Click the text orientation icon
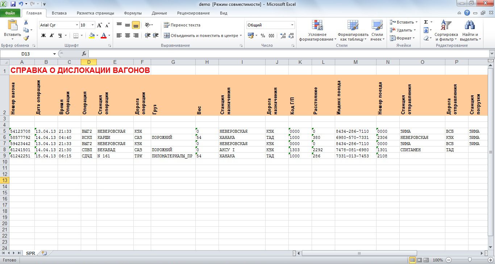Image resolution: width=495 pixels, height=264 pixels. tap(148, 25)
